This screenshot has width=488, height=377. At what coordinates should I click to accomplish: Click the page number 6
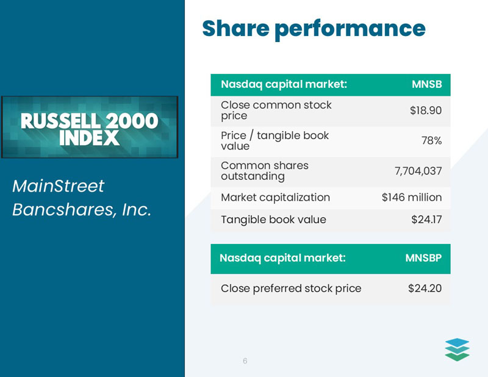point(245,361)
